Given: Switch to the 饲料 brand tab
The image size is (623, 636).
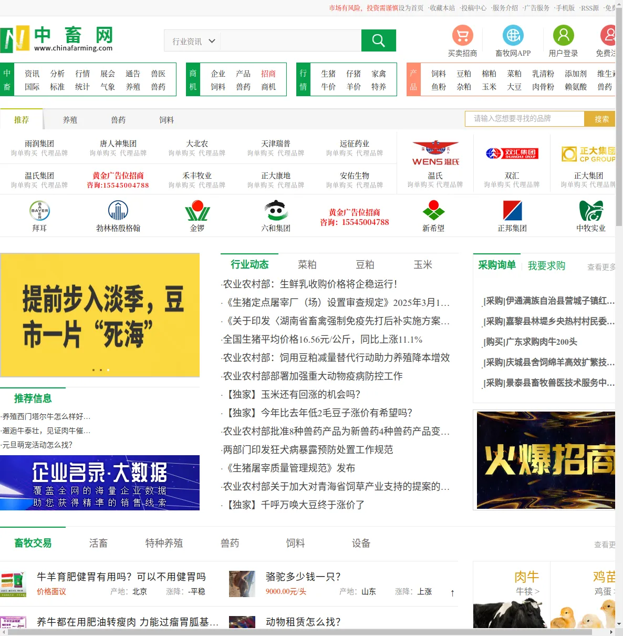Looking at the screenshot, I should (167, 120).
